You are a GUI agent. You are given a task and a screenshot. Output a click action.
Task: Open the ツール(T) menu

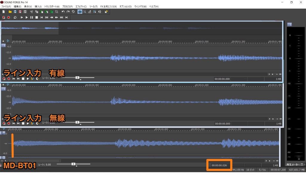tap(94, 7)
